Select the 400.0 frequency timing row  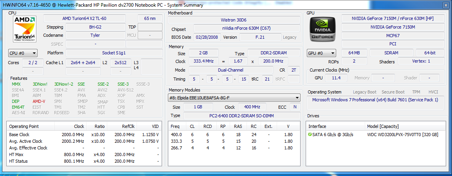pos(234,135)
